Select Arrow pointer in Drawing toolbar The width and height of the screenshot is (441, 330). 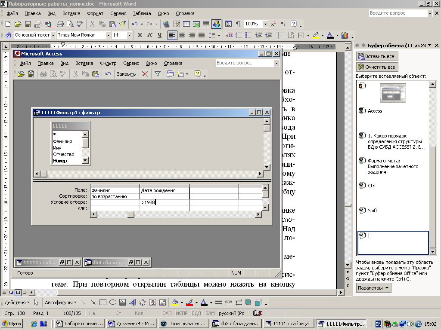pos(36,302)
